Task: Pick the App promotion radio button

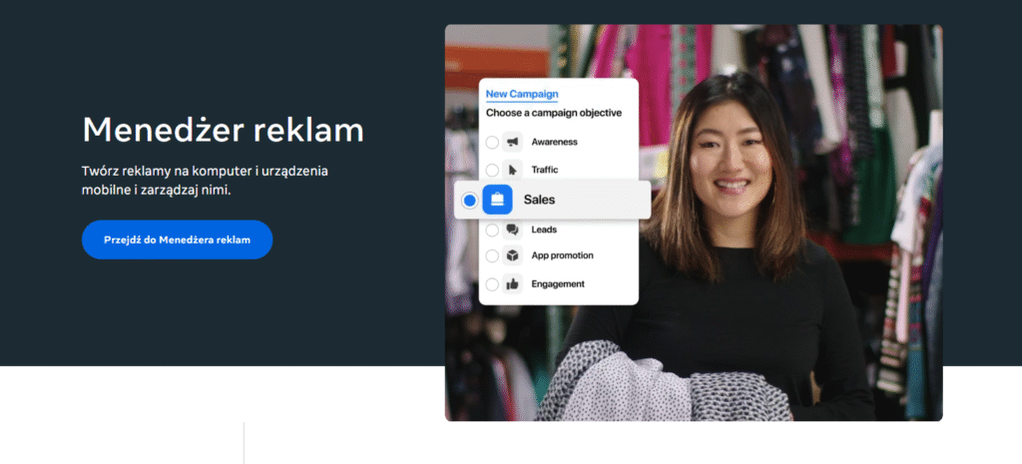Action: [492, 256]
